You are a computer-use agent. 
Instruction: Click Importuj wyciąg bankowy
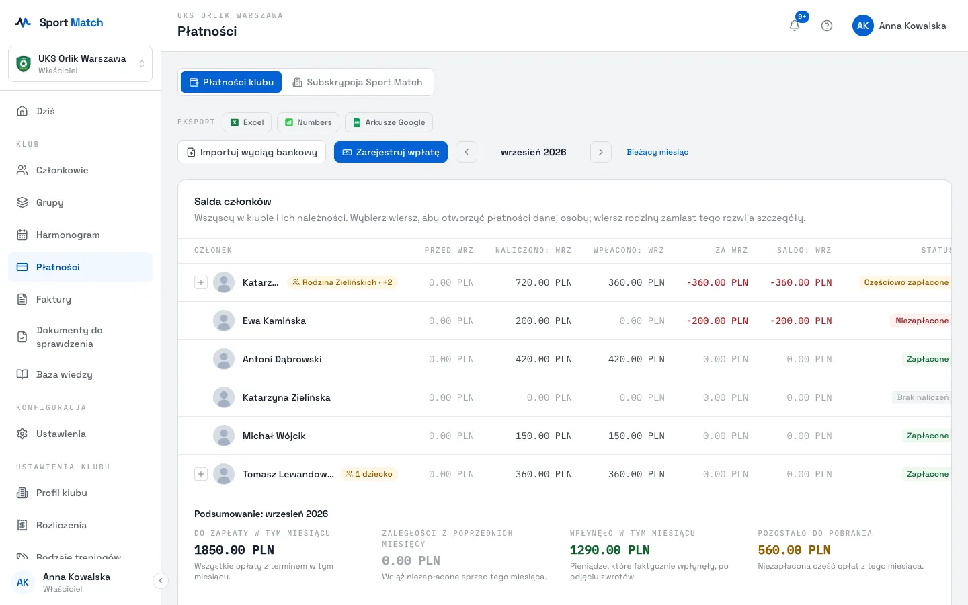(x=251, y=152)
